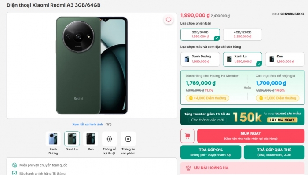
Task: Click the free shipping box icon
Action: (15, 165)
